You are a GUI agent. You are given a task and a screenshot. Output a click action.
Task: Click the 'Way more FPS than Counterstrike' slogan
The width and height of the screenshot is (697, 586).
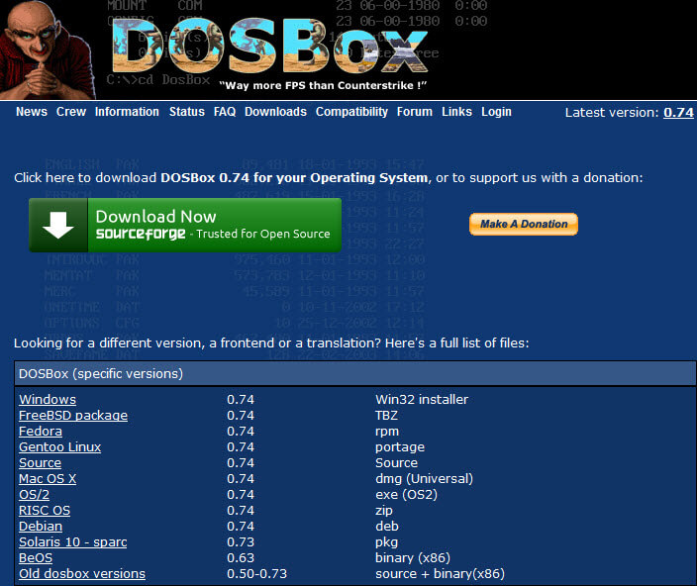coord(323,85)
